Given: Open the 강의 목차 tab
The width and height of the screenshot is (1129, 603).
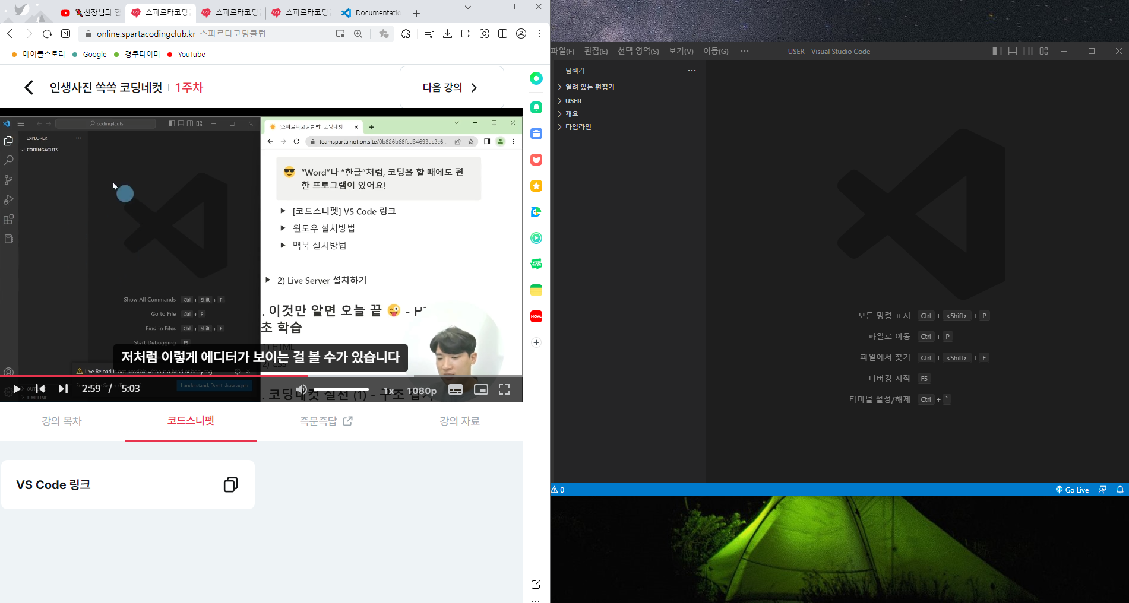Looking at the screenshot, I should [x=62, y=421].
